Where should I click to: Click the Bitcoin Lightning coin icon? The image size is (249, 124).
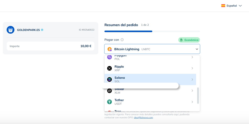point(110,49)
